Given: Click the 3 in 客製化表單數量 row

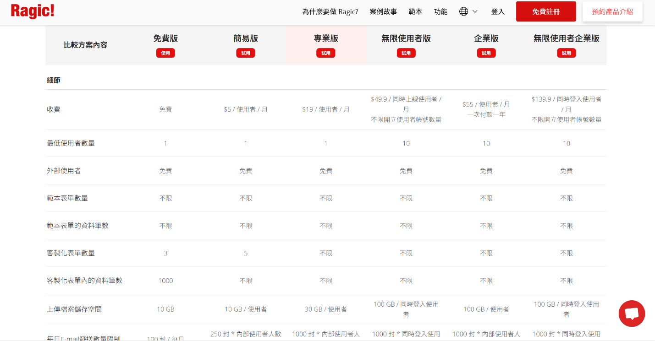Looking at the screenshot, I should (165, 253).
